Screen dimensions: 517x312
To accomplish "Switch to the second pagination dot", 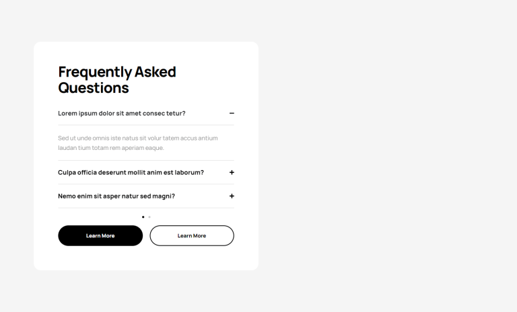I will click(x=149, y=217).
